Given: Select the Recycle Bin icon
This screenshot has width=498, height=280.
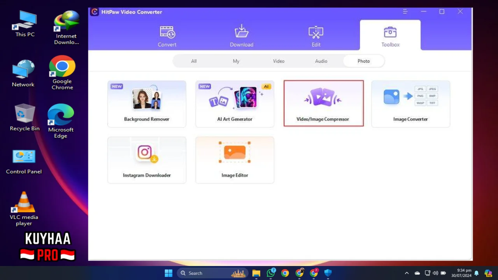Looking at the screenshot, I should 25,117.
